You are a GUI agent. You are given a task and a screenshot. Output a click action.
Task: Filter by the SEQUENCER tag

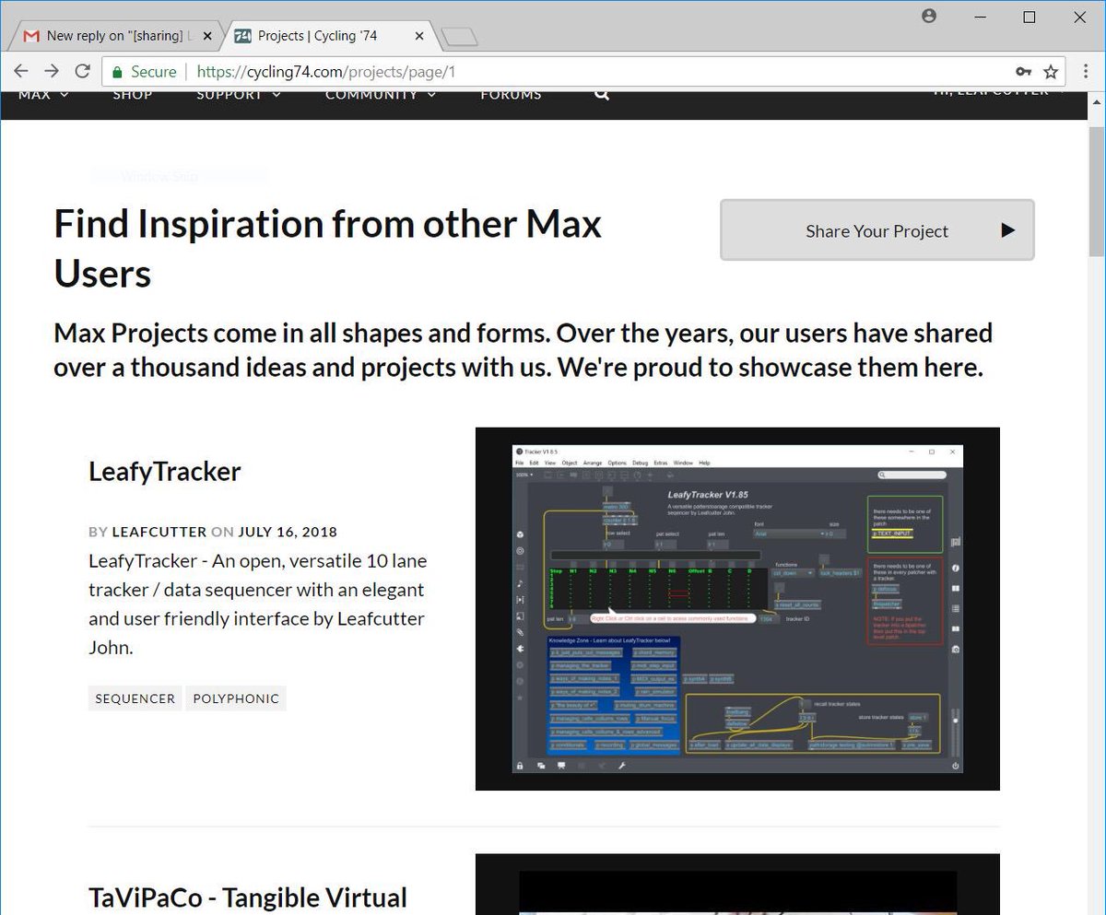[x=135, y=698]
